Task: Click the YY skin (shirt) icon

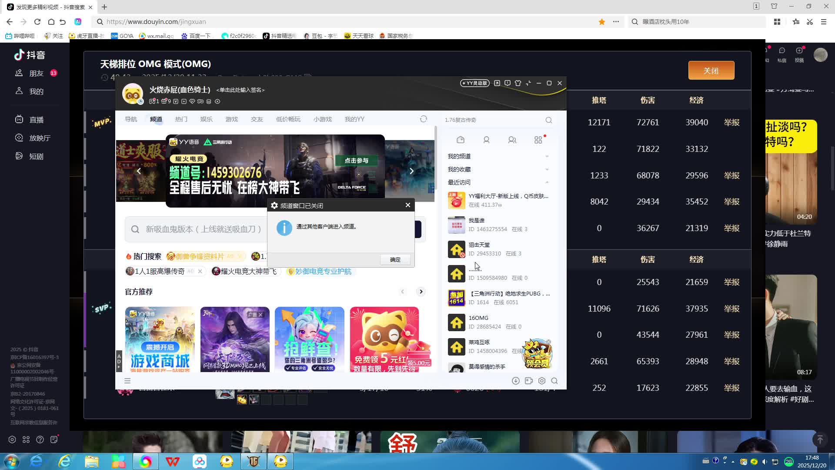Action: point(518,83)
